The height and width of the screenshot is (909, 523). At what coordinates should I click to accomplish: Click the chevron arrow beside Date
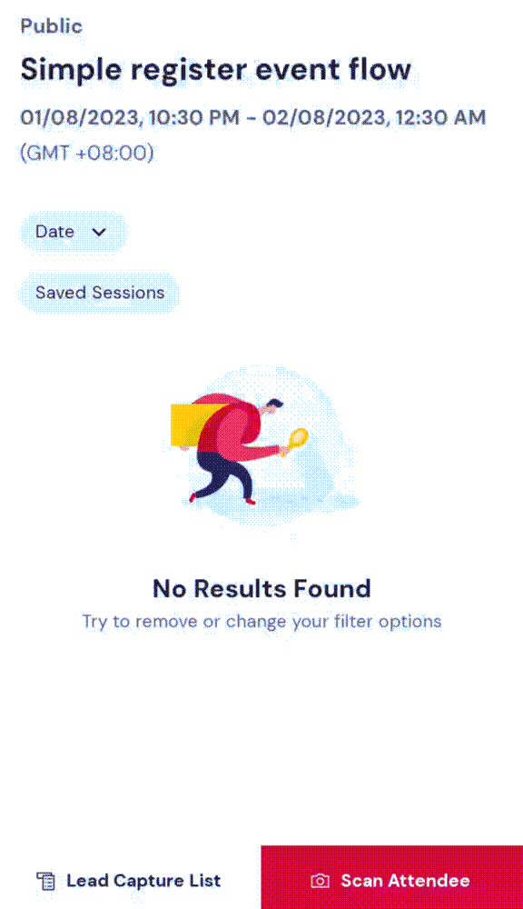pyautogui.click(x=99, y=232)
